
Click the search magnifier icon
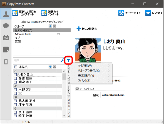62,60
